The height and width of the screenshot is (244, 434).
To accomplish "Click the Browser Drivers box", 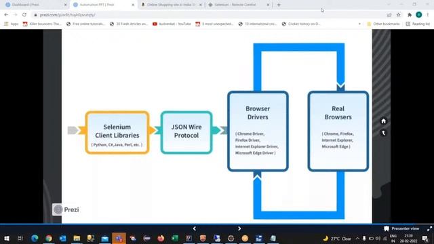I will (258, 131).
